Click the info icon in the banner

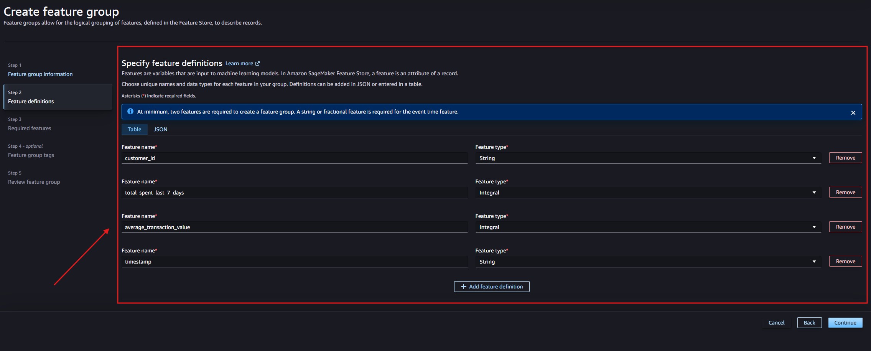pyautogui.click(x=130, y=112)
